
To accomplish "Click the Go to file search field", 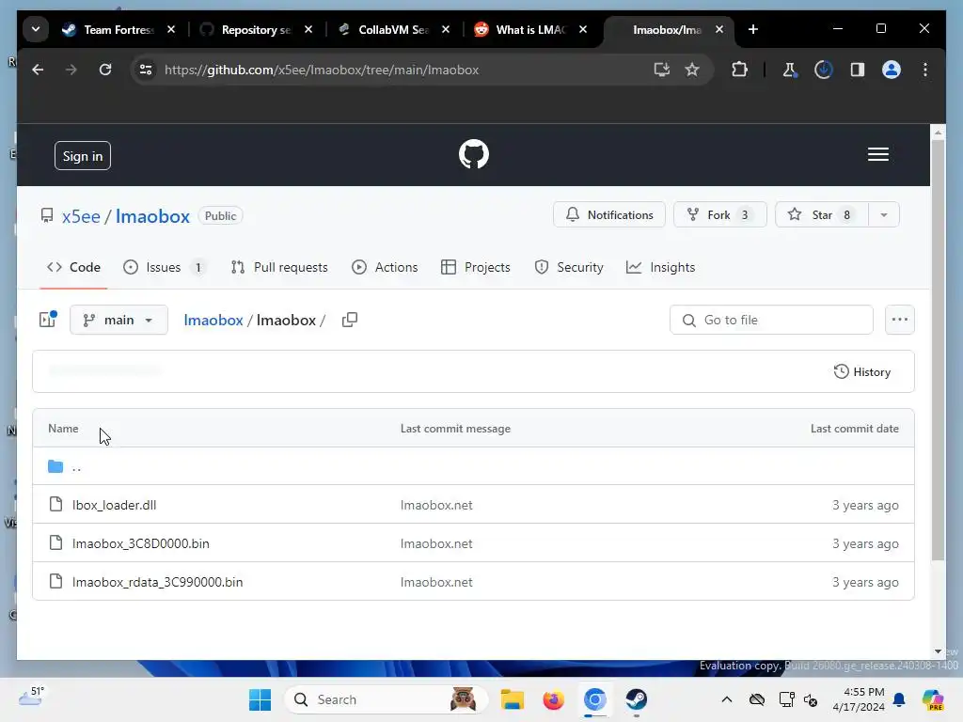I will click(x=771, y=320).
